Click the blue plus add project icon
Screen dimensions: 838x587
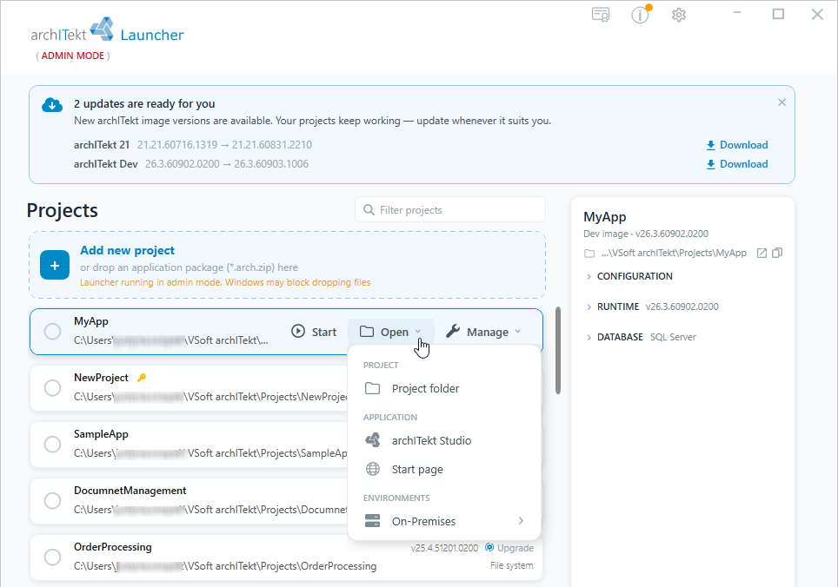click(55, 265)
